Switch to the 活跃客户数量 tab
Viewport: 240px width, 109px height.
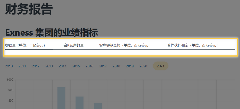coord(73,45)
